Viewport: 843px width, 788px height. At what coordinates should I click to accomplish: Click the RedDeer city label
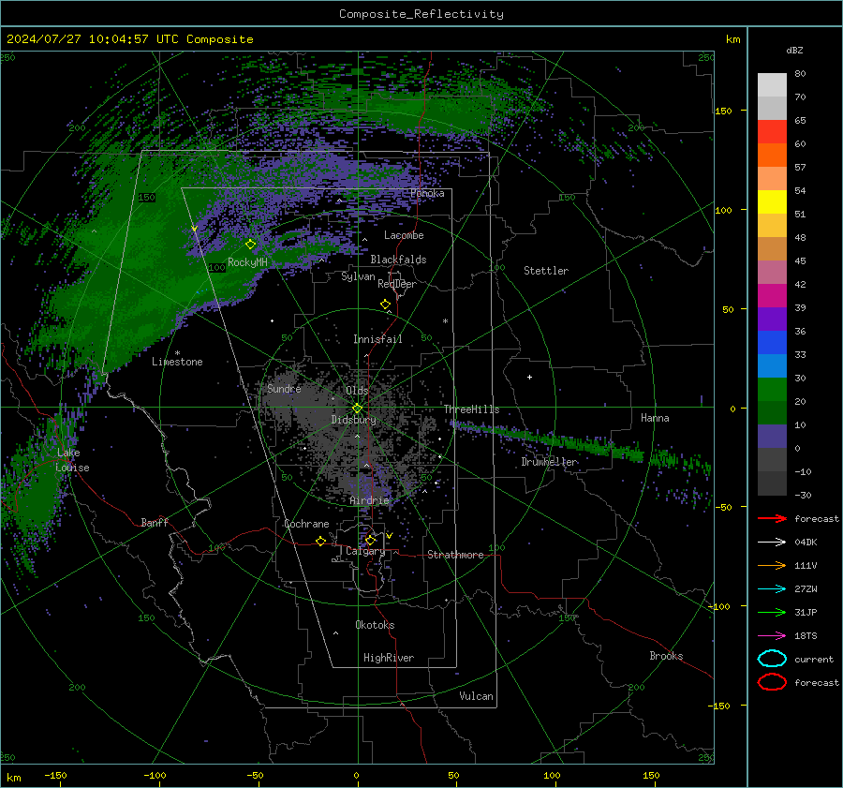[x=397, y=284]
